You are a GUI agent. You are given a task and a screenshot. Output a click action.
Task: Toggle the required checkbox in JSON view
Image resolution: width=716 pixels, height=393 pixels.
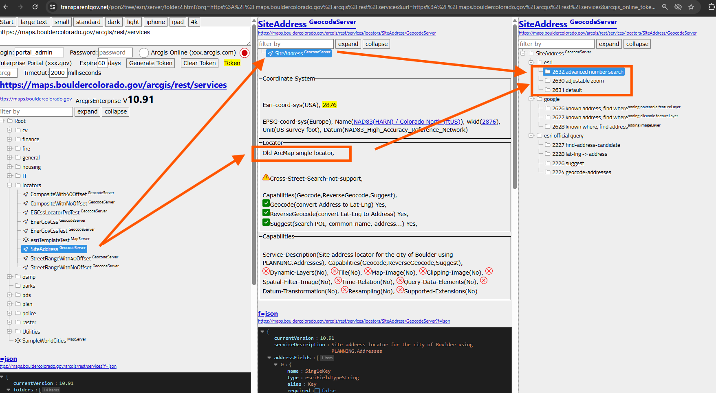317,391
